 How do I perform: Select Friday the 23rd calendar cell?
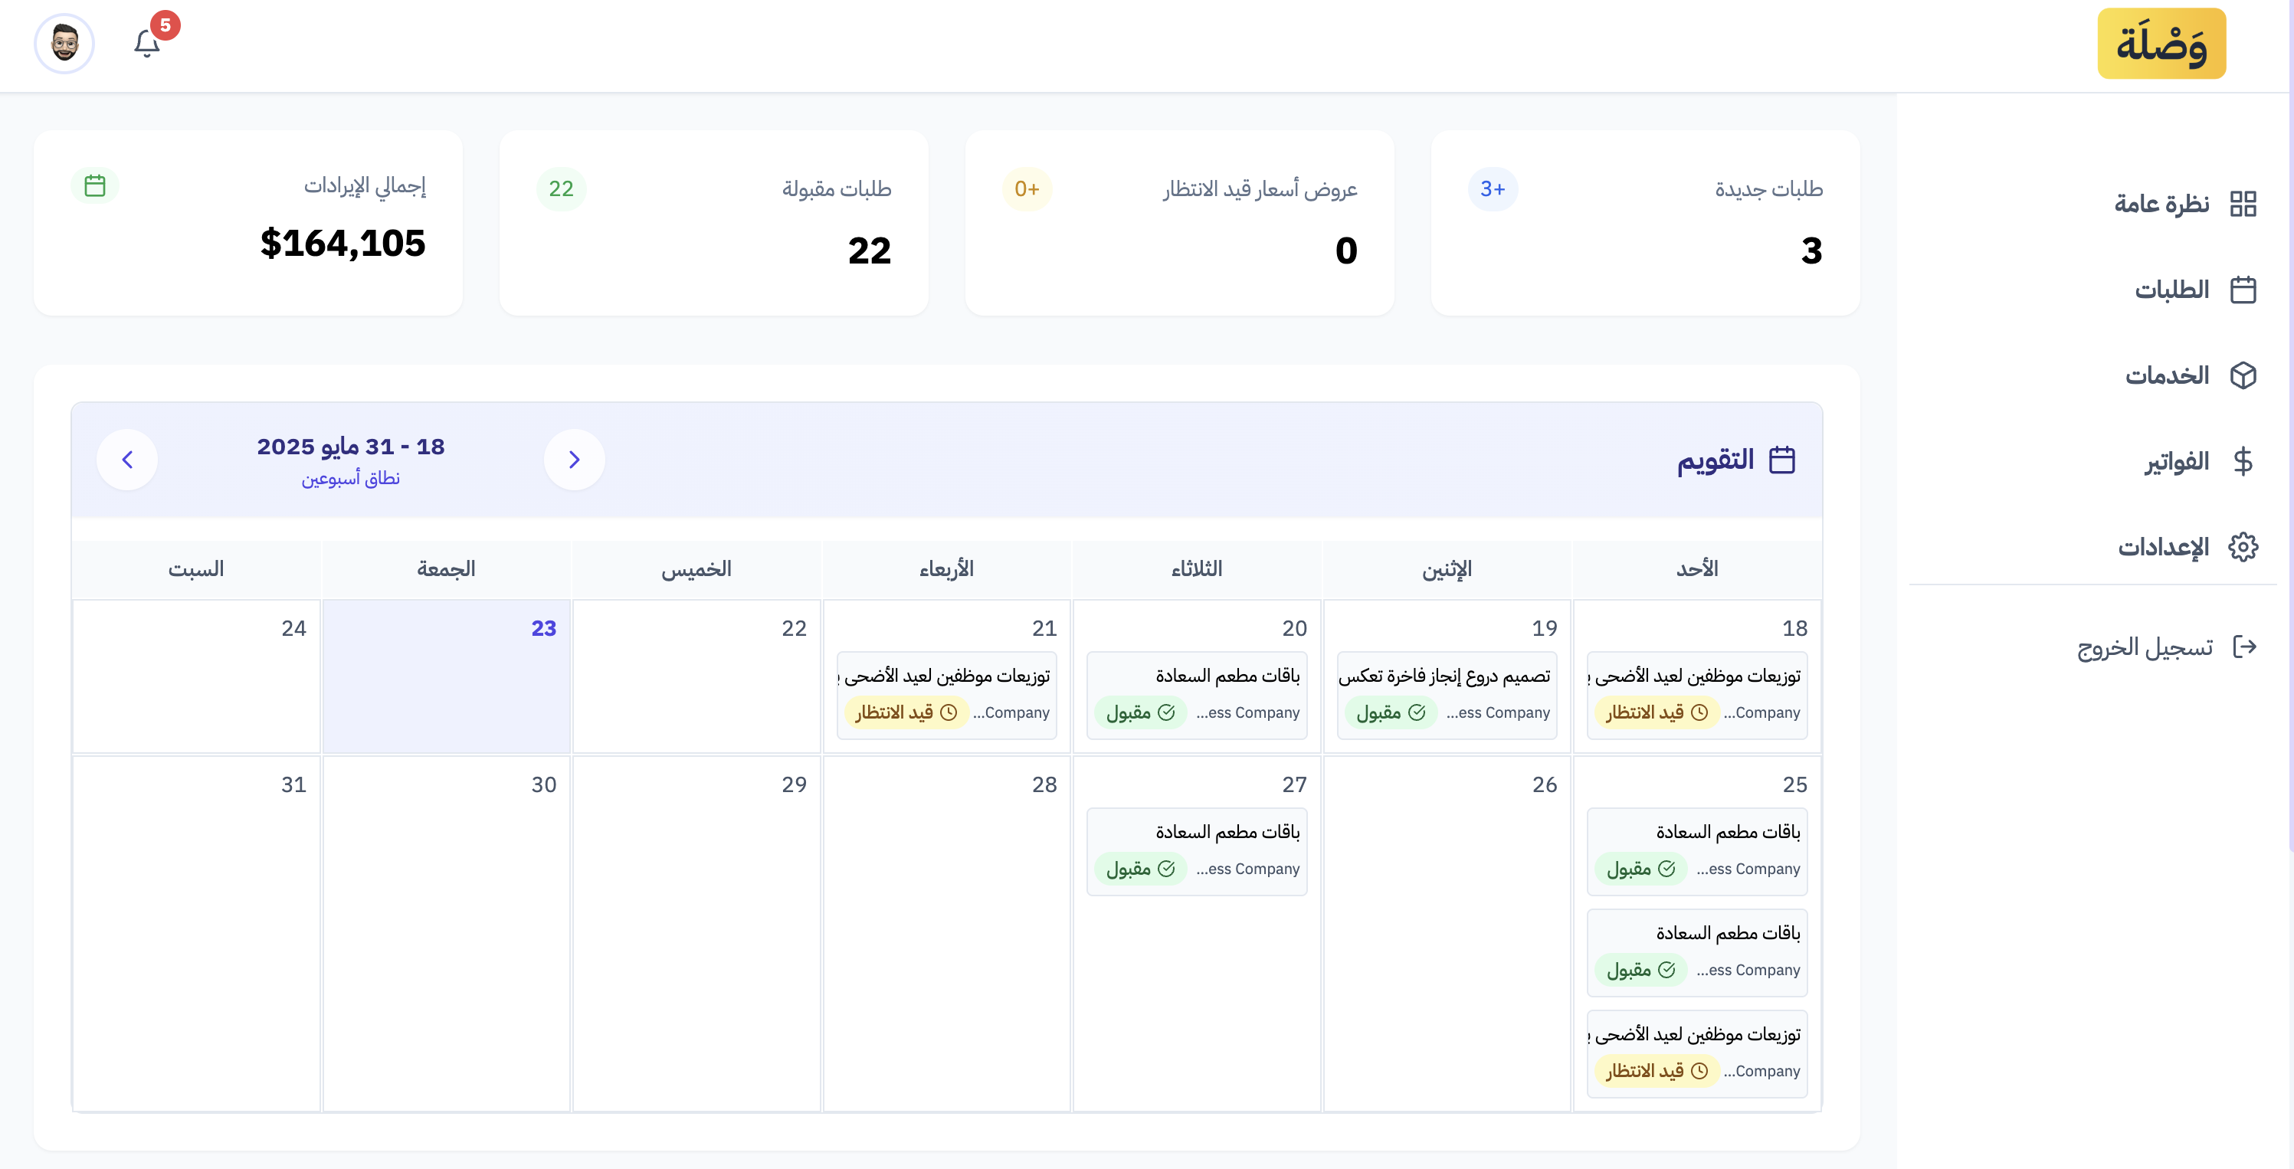point(446,676)
